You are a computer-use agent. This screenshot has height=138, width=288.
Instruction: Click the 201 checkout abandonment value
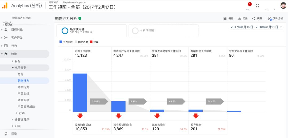[x=194, y=129]
